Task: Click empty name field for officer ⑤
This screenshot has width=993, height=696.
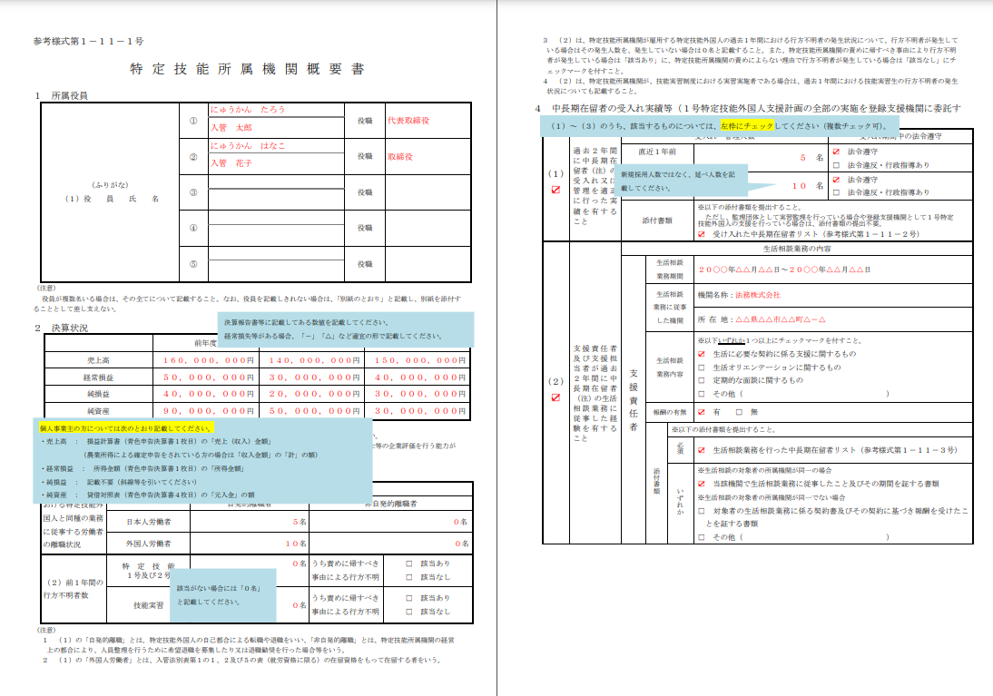Action: click(276, 271)
